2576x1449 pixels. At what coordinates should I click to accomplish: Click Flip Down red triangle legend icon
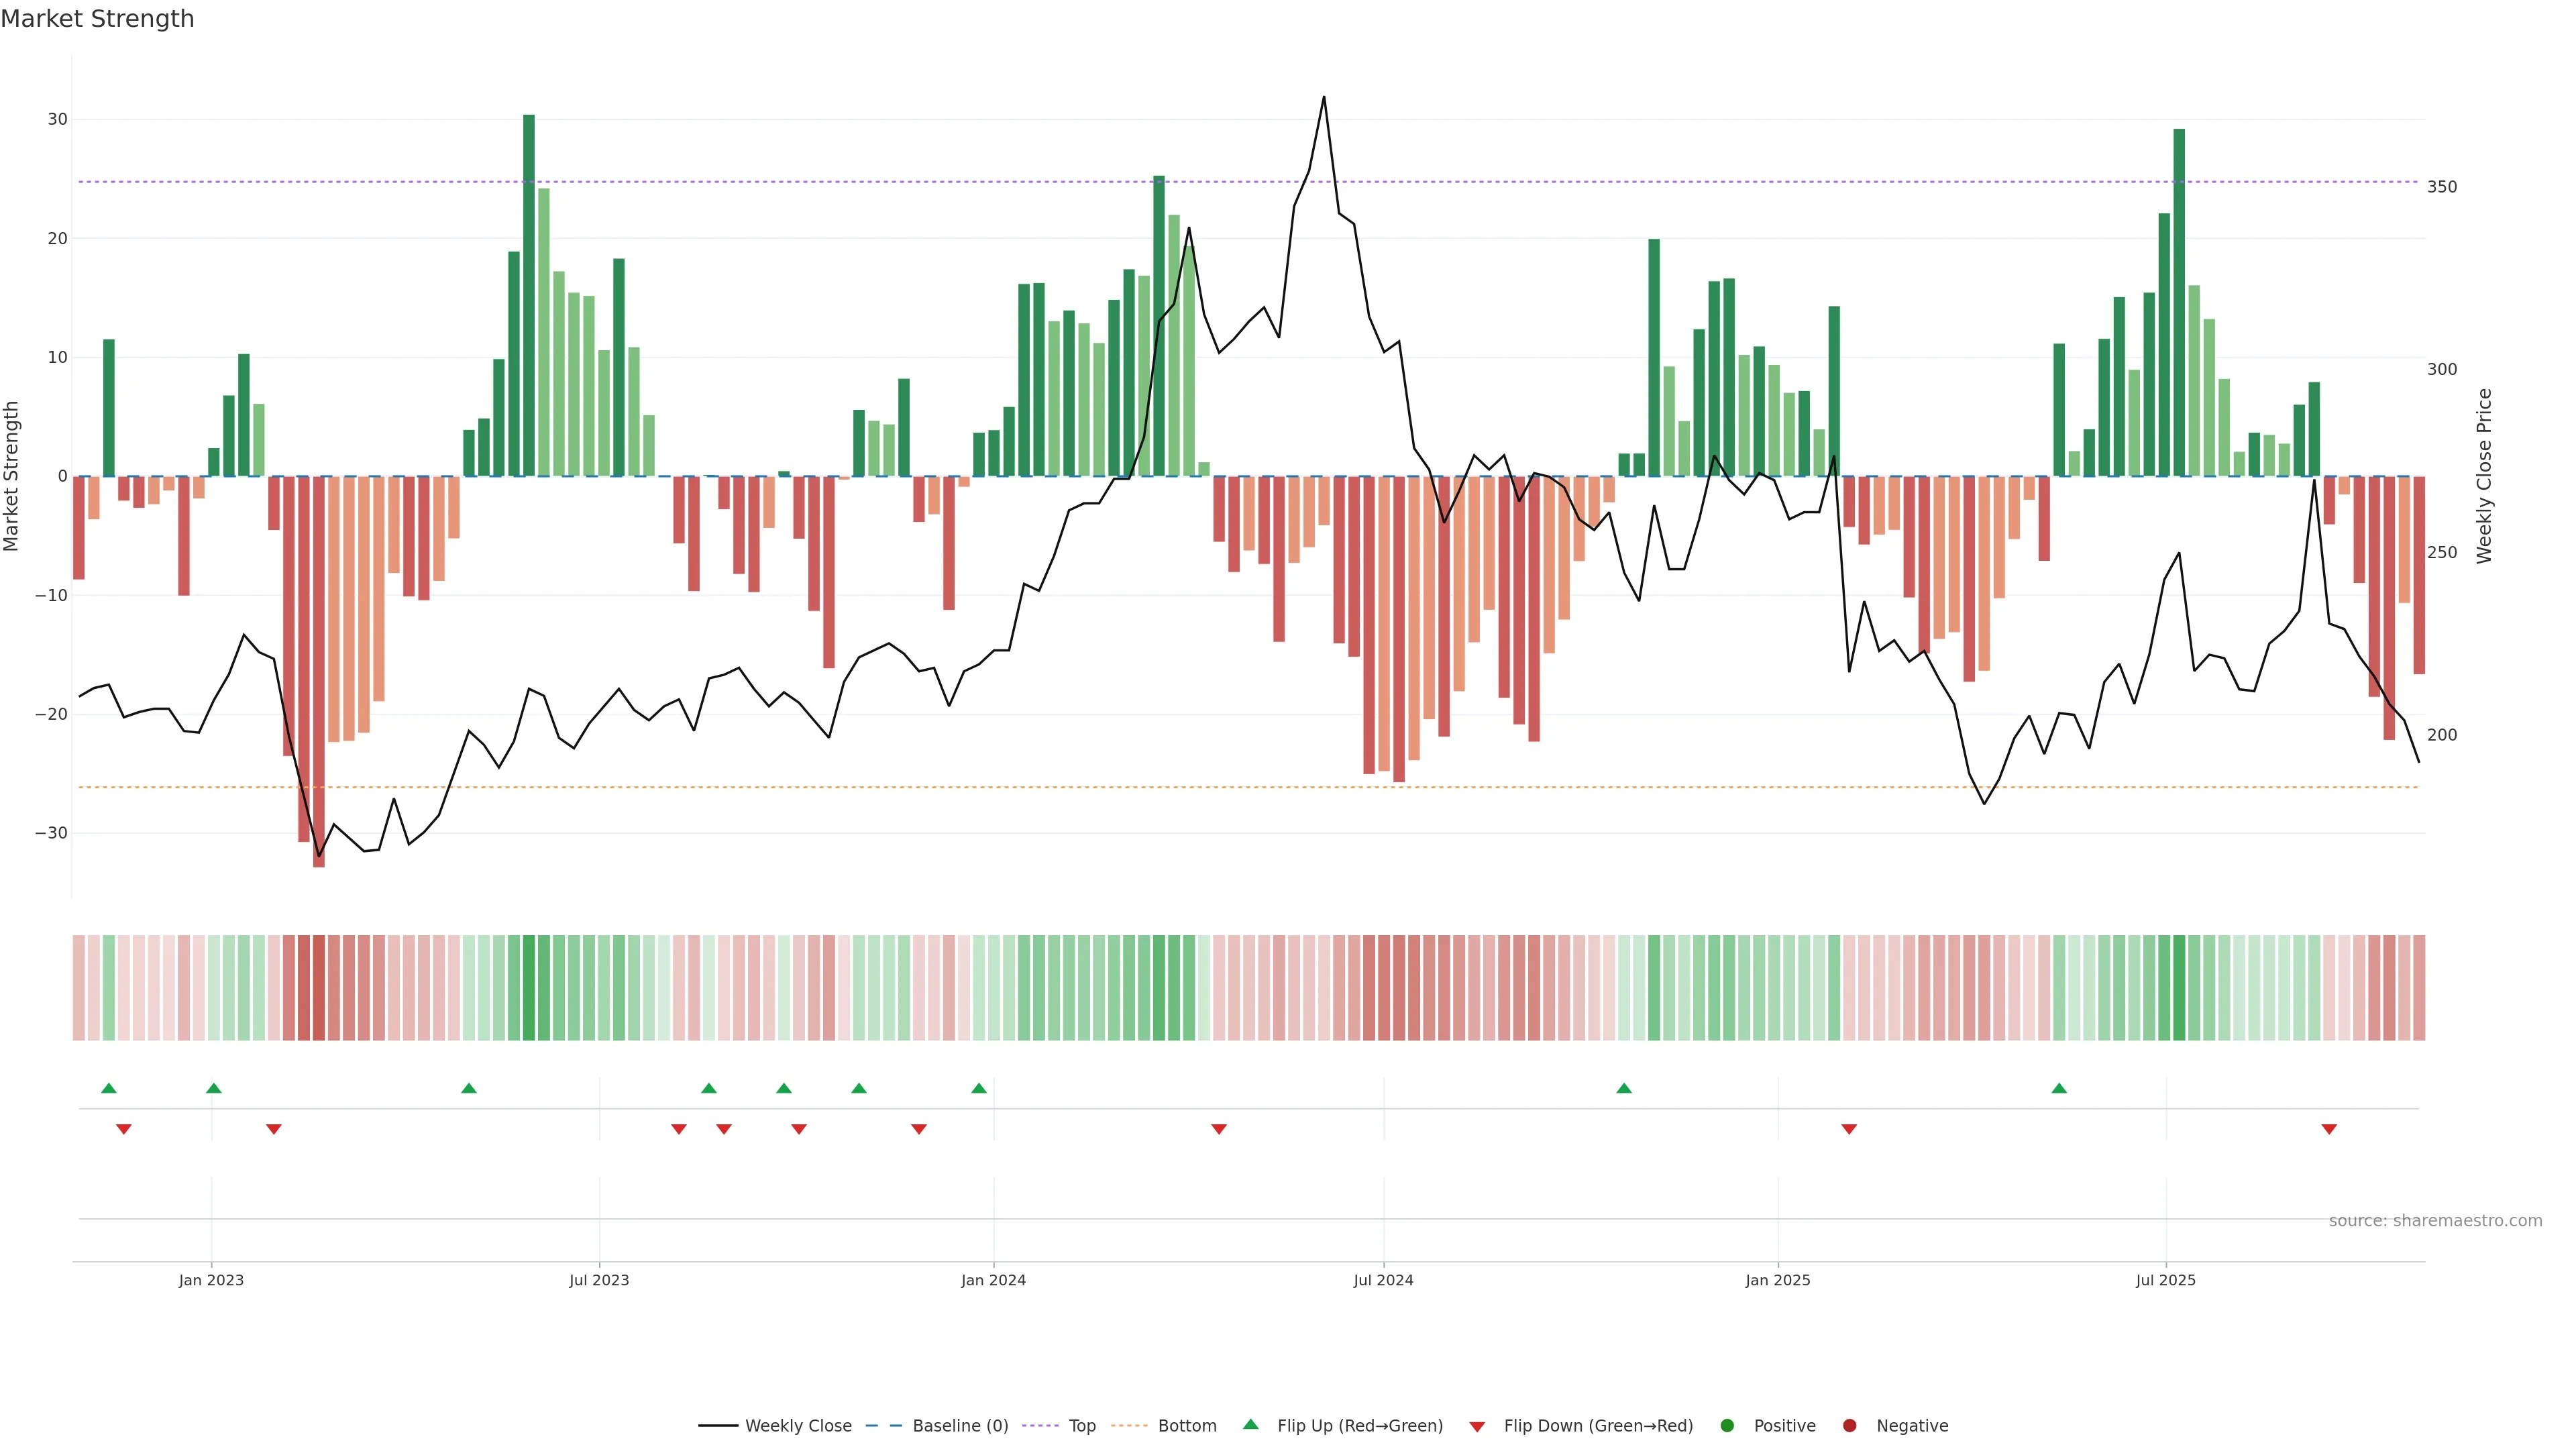1476,1427
